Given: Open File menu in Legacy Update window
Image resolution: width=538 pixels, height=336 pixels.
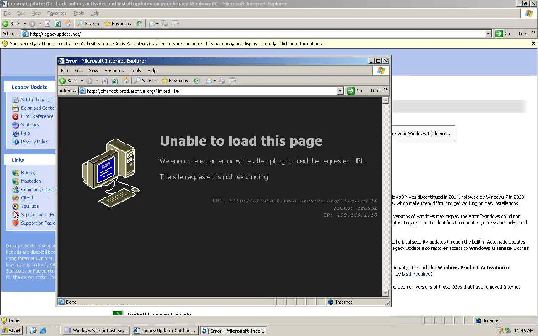Looking at the screenshot, I should (x=7, y=13).
